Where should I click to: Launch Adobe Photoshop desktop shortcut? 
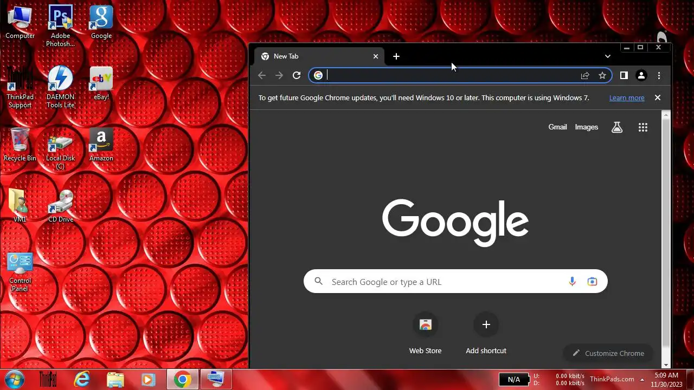[x=60, y=26]
